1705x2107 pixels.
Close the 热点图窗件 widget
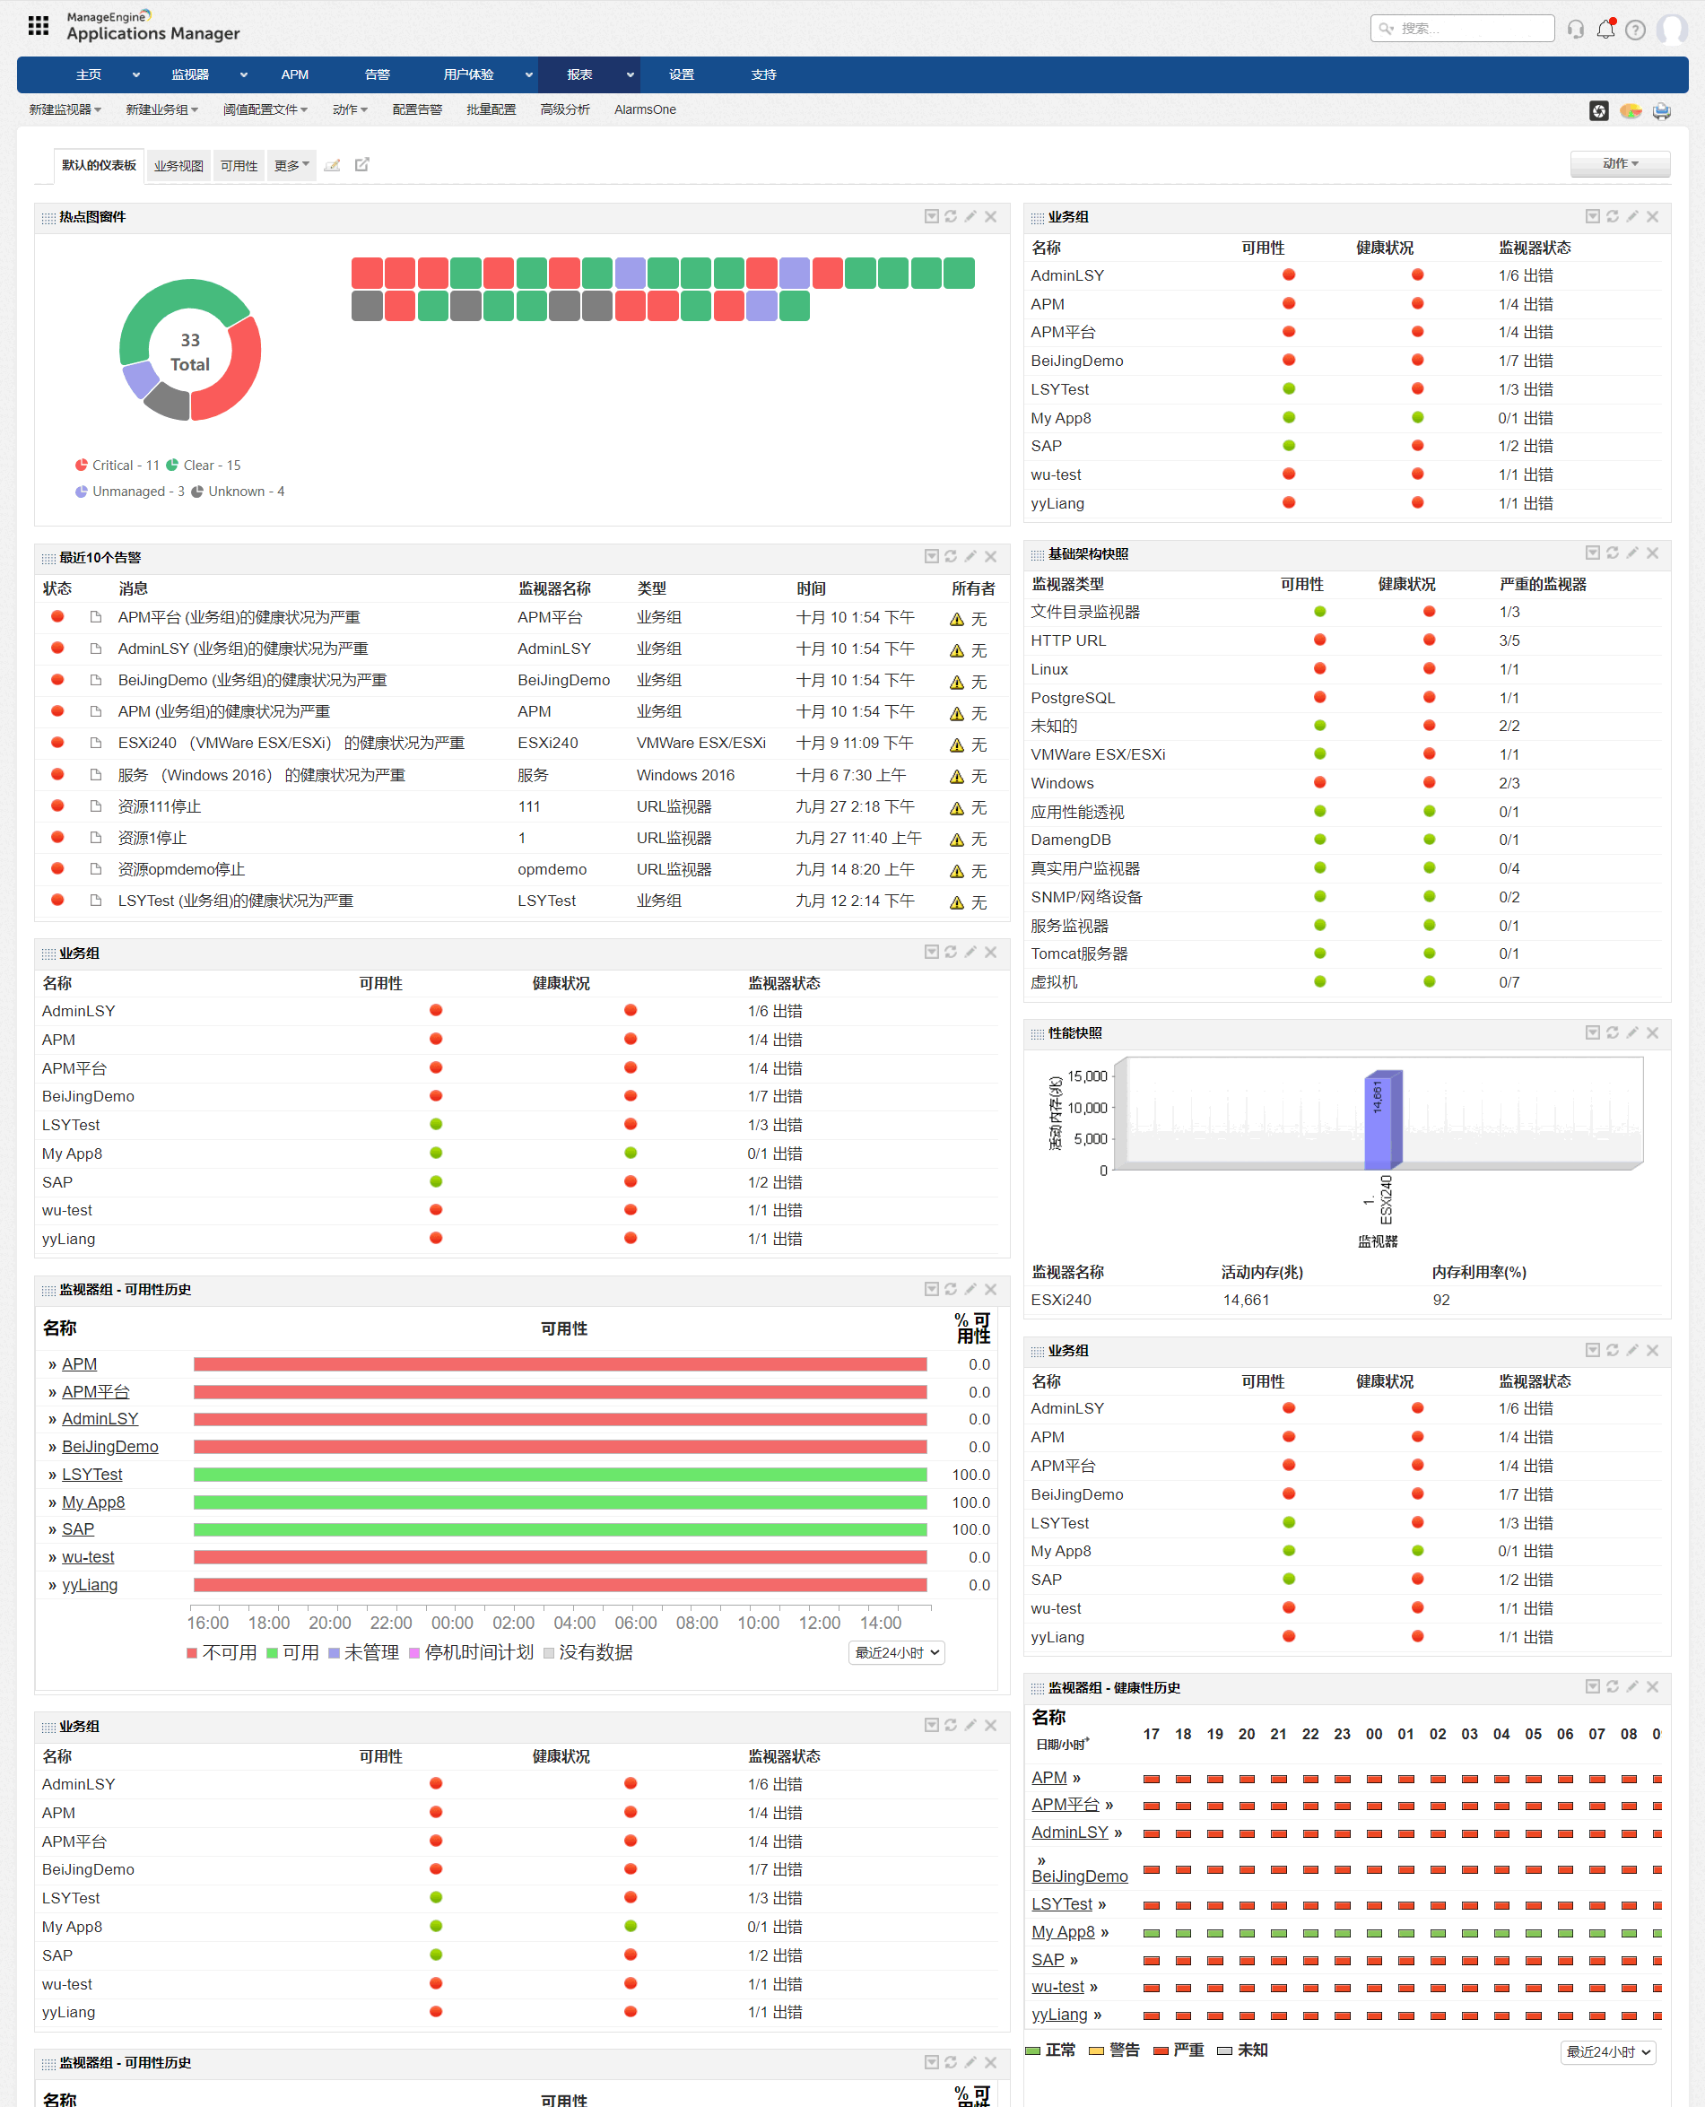tap(991, 216)
